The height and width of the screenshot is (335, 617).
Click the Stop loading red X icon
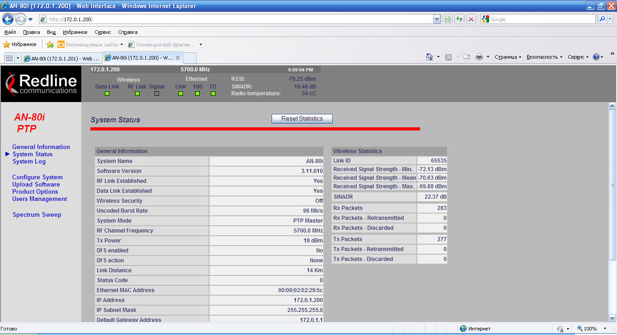coord(471,19)
